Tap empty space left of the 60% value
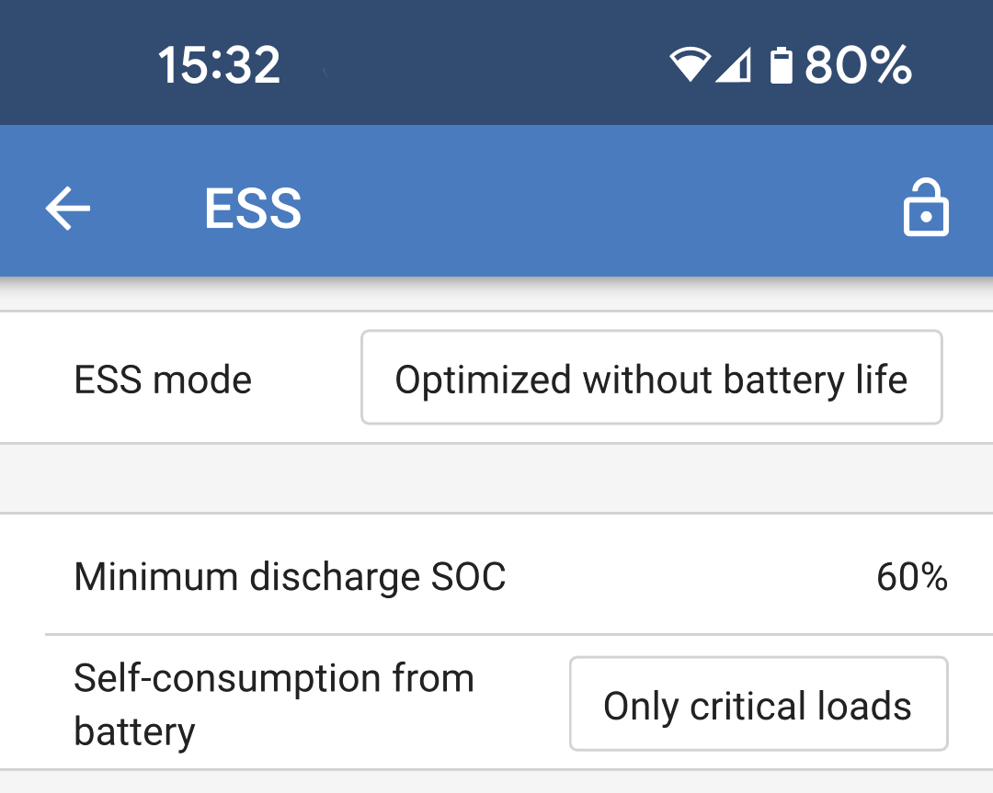The image size is (993, 793). pyautogui.click(x=690, y=577)
